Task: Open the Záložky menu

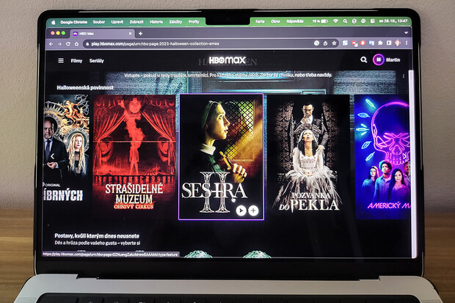Action: (175, 22)
